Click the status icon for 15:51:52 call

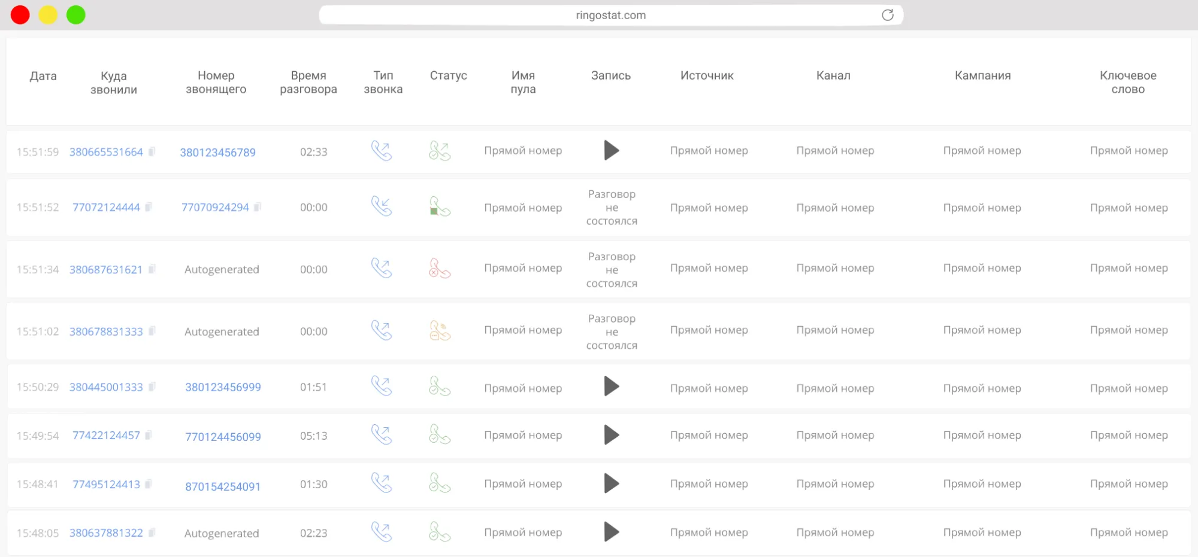pyautogui.click(x=440, y=207)
